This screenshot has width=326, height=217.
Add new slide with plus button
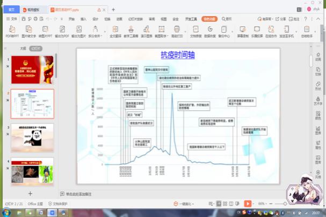click(31, 193)
